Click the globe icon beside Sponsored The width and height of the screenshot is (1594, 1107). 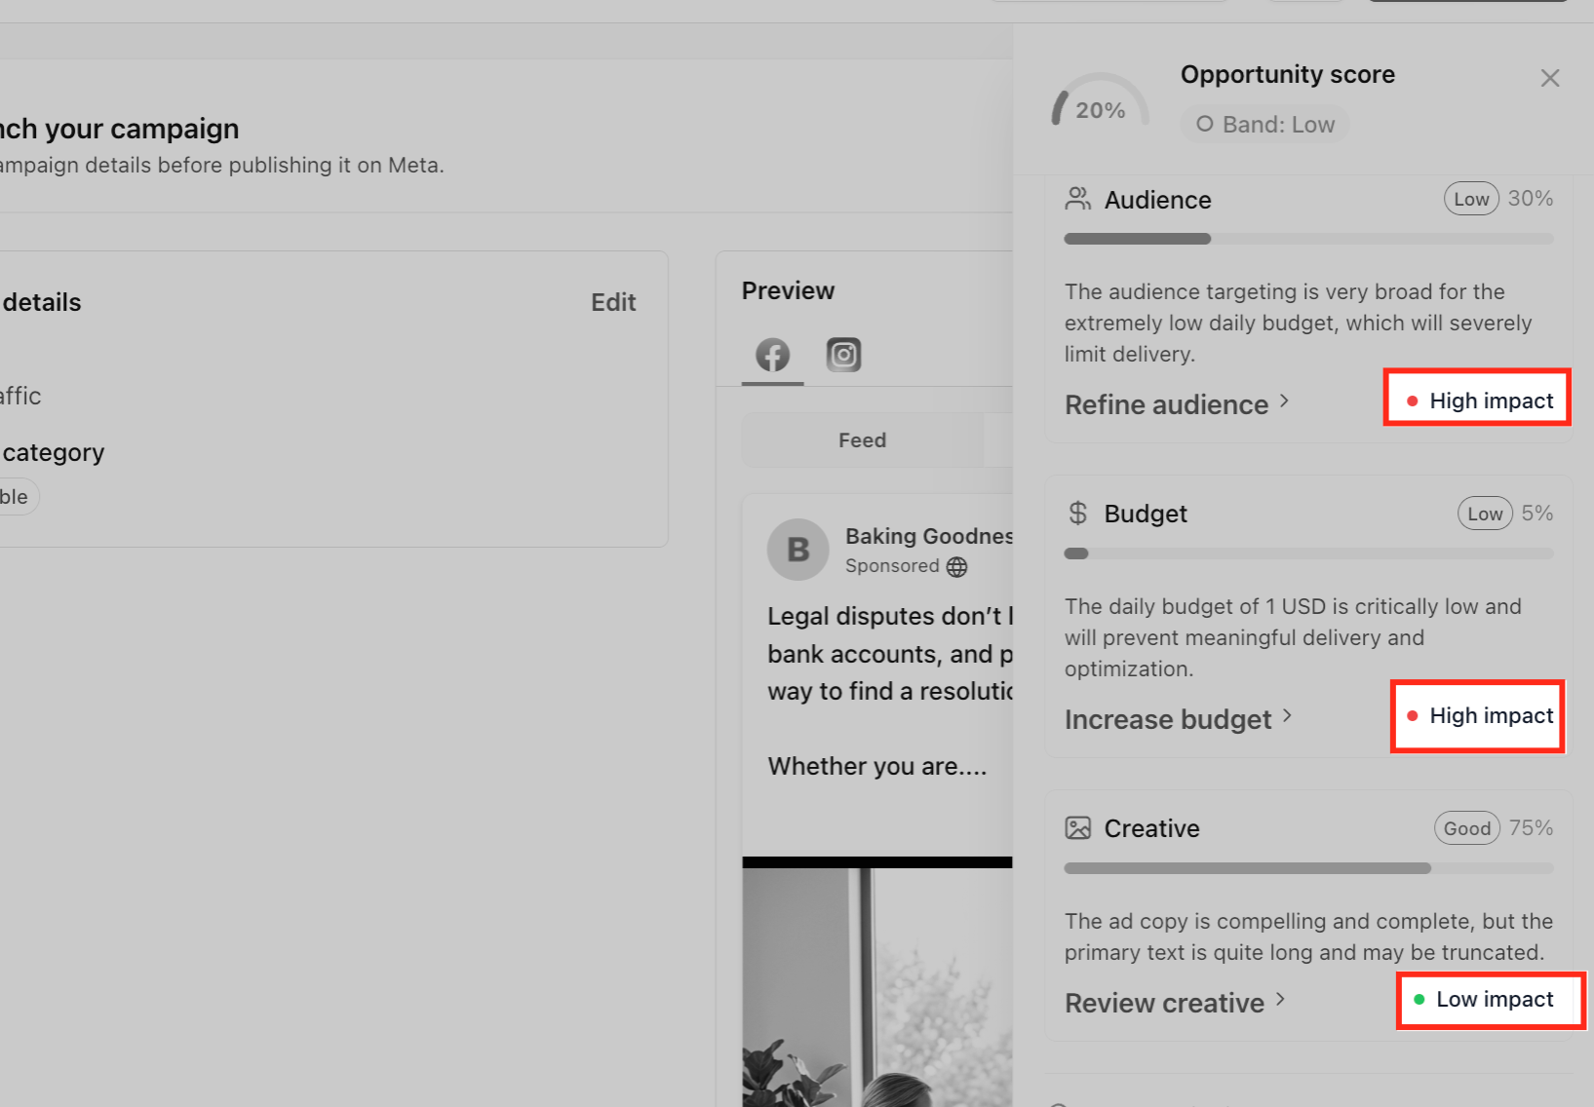957,567
